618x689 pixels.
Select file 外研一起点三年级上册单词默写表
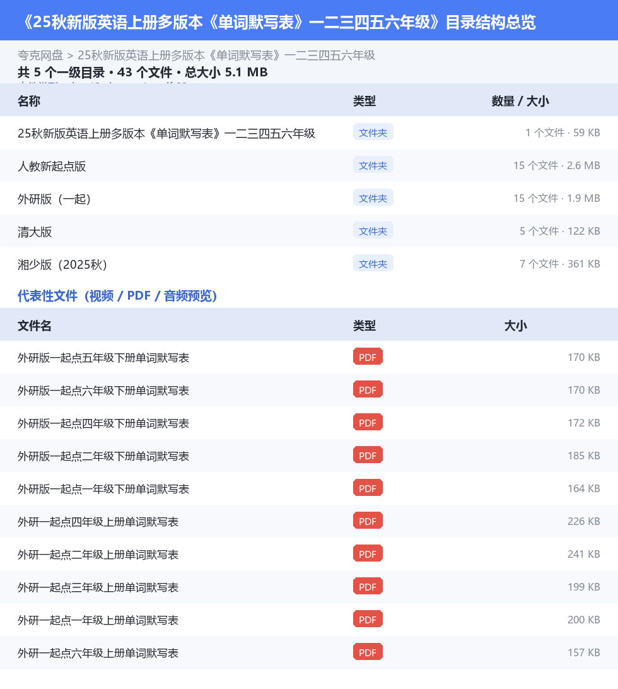coord(309,587)
